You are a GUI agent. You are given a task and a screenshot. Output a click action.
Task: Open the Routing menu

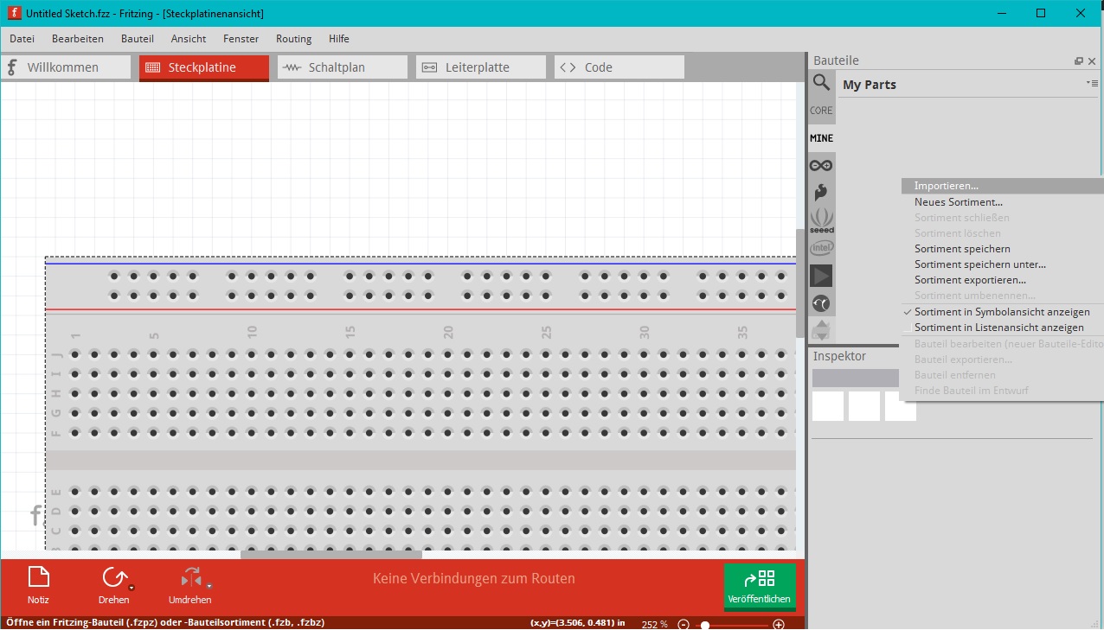[294, 39]
